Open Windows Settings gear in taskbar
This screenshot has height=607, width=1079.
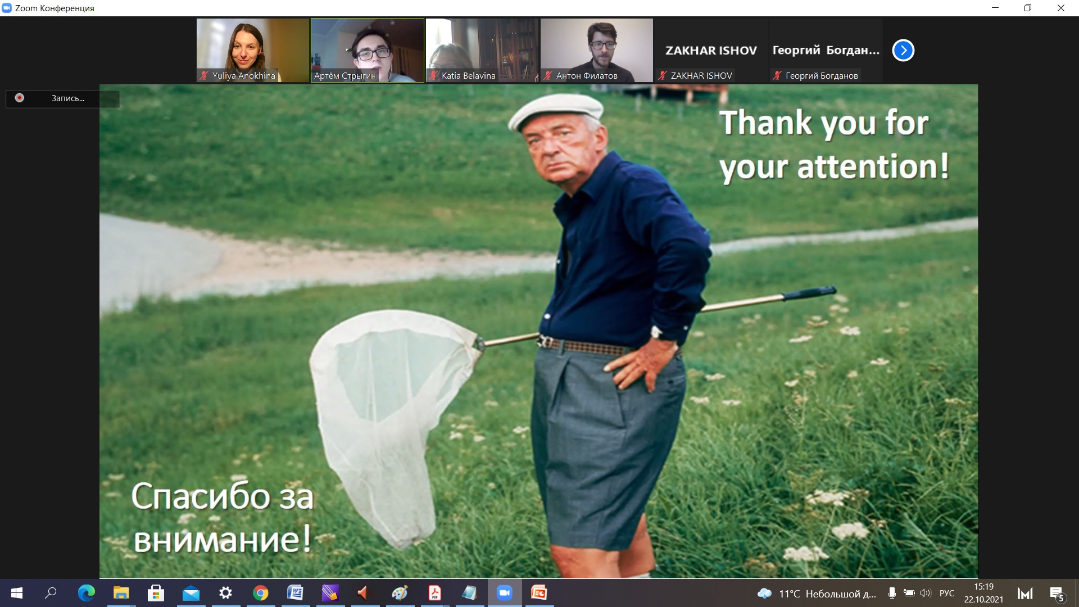tap(225, 593)
